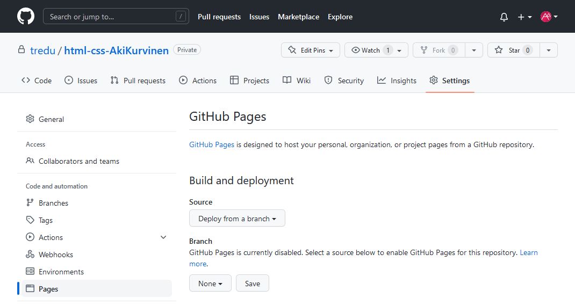
Task: Open General settings in sidebar
Action: pyautogui.click(x=97, y=119)
